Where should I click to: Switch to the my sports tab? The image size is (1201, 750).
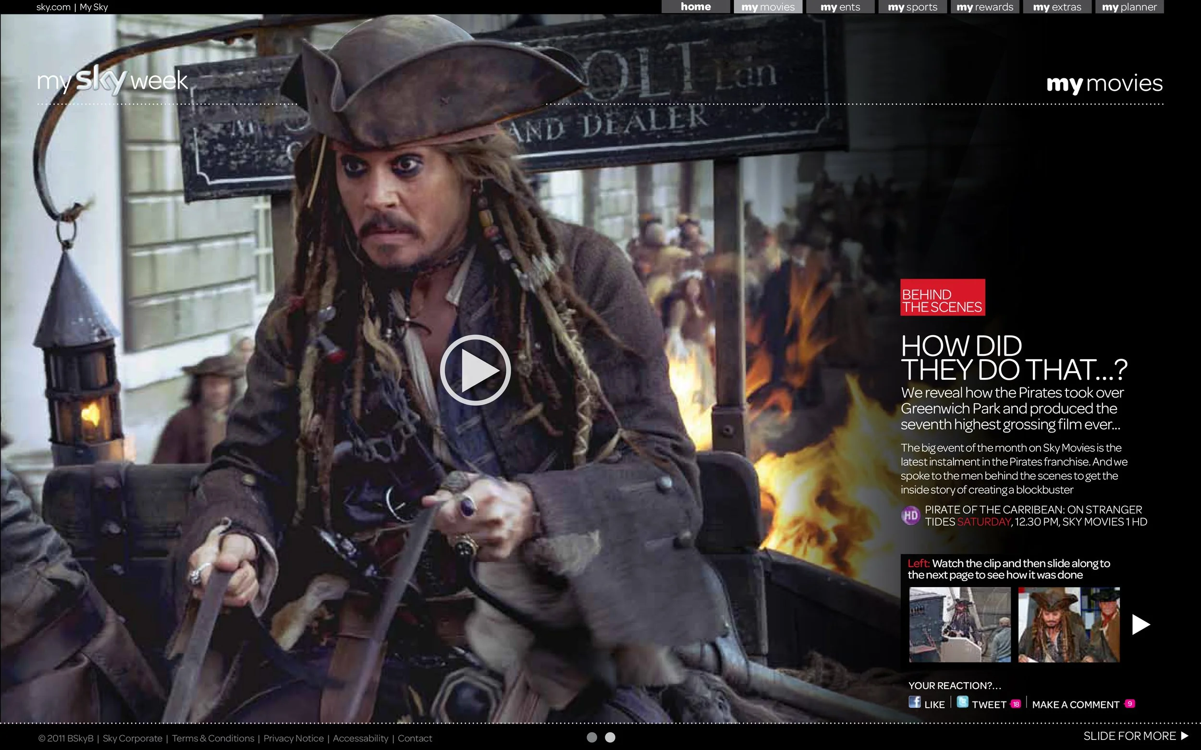pyautogui.click(x=913, y=6)
